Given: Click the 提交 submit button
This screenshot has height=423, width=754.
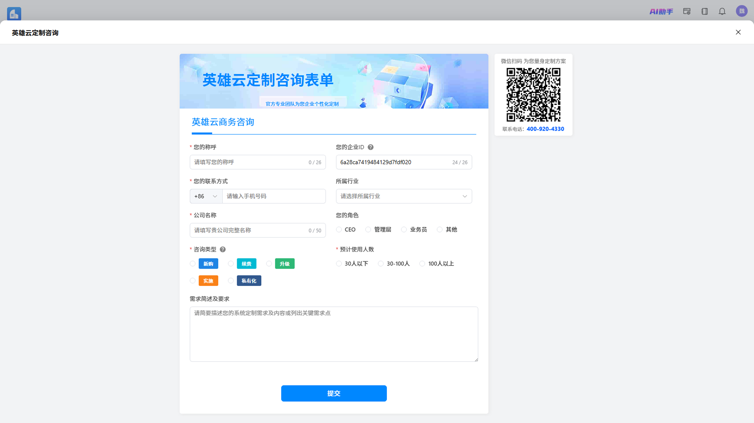Looking at the screenshot, I should [x=334, y=393].
